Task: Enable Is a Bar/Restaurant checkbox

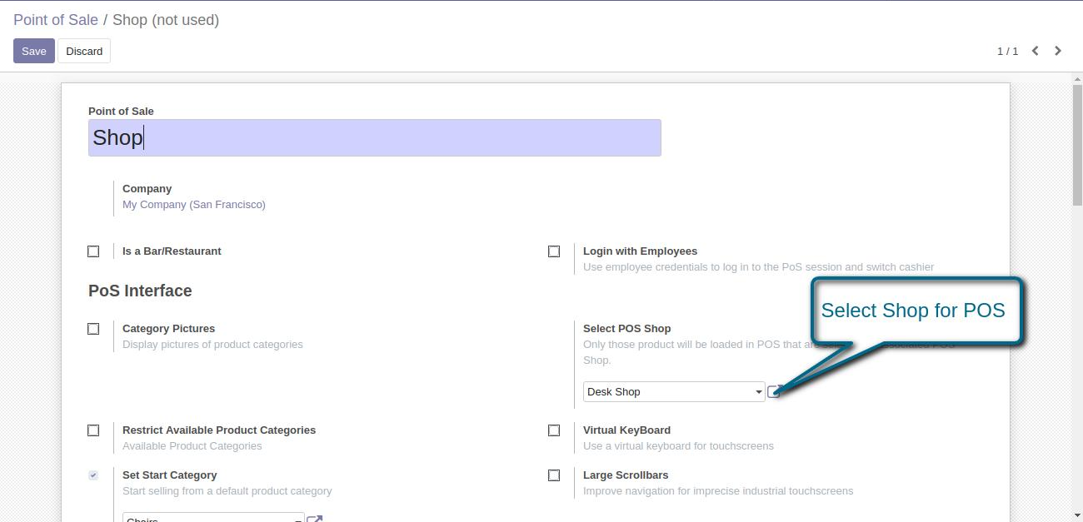Action: click(93, 251)
